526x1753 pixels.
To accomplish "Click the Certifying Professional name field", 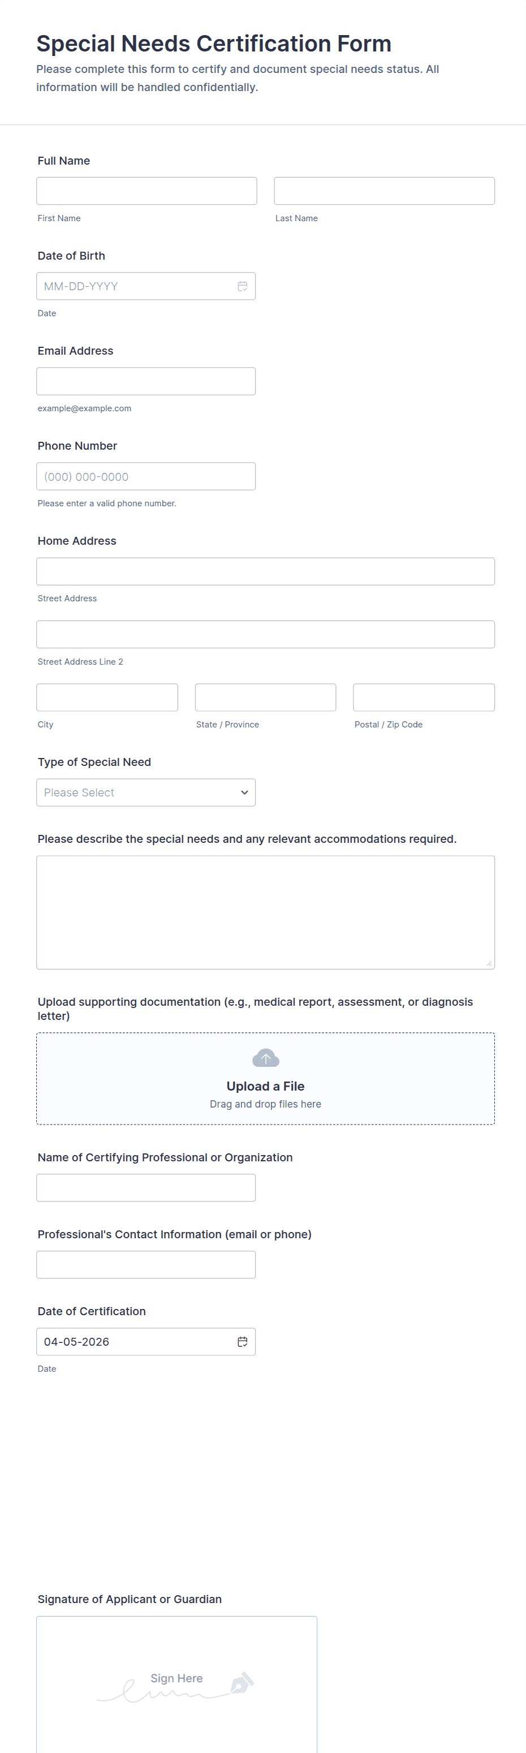I will (145, 1187).
